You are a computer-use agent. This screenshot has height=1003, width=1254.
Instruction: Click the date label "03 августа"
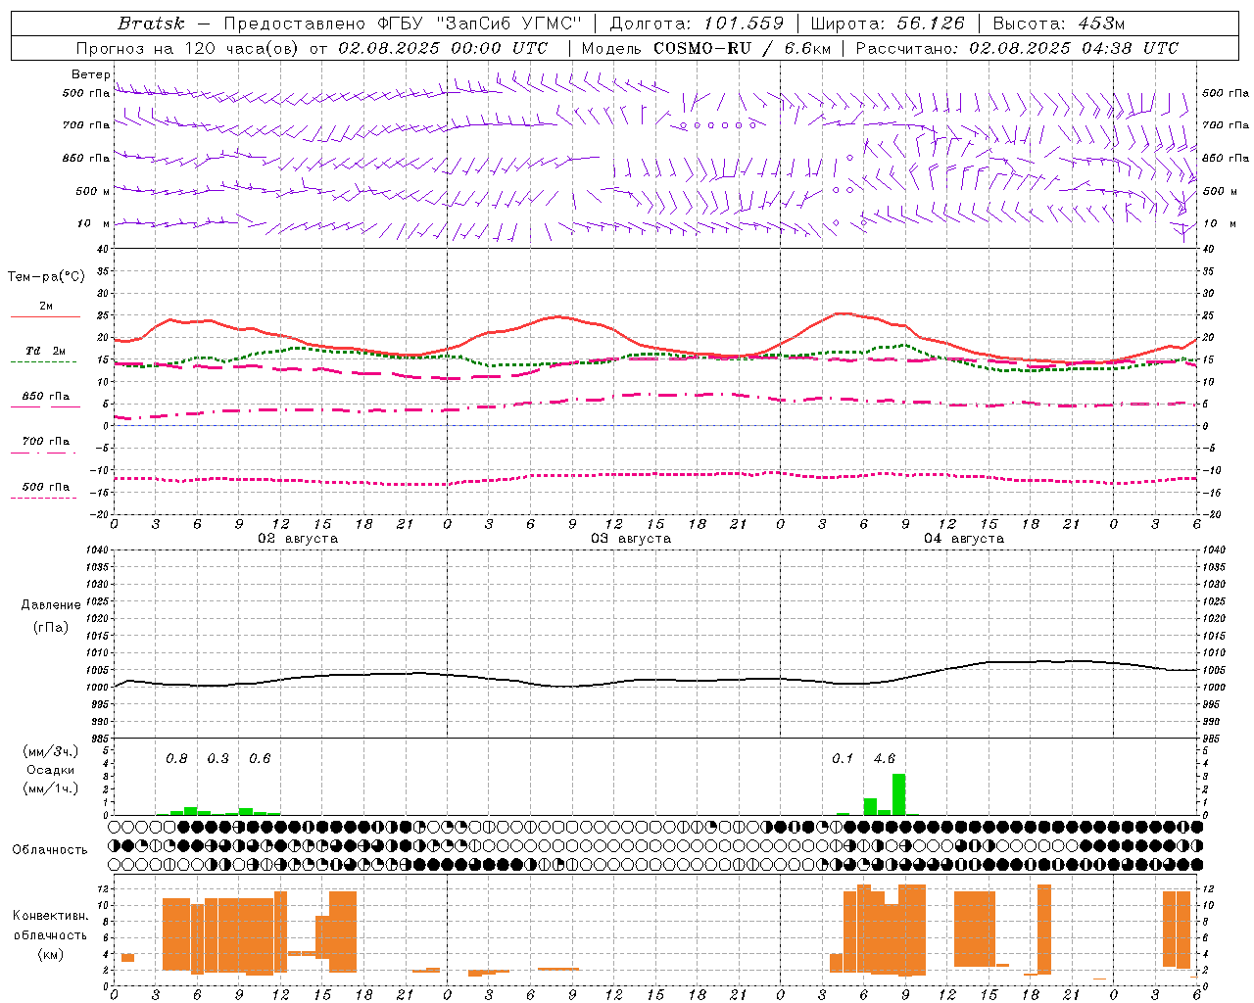pyautogui.click(x=631, y=539)
